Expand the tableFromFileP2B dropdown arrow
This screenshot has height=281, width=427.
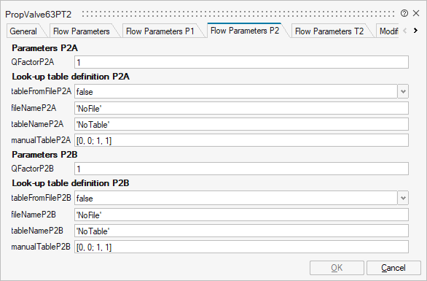coord(403,198)
